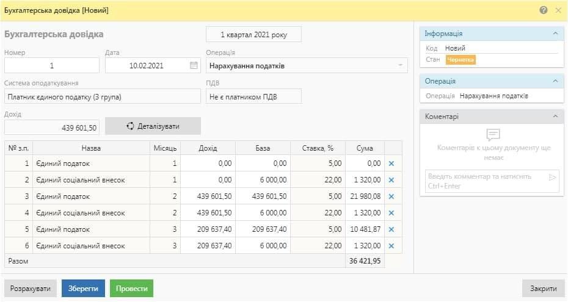Click the Деталізувати button
Image resolution: width=568 pixels, height=302 pixels.
click(x=153, y=126)
